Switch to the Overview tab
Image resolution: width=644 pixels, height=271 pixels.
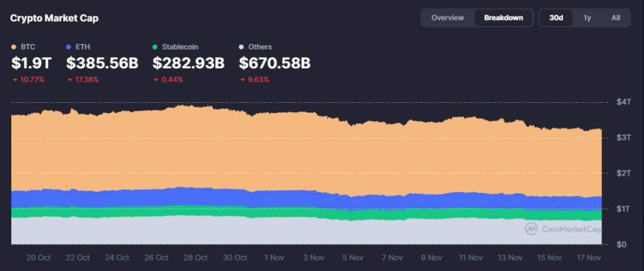click(447, 18)
